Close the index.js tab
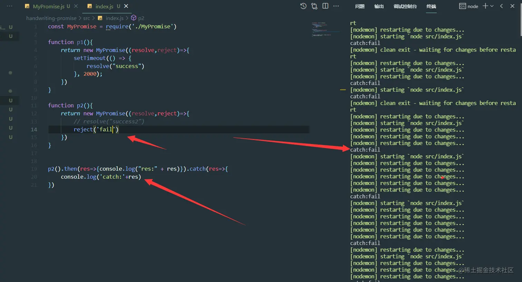 click(x=126, y=6)
